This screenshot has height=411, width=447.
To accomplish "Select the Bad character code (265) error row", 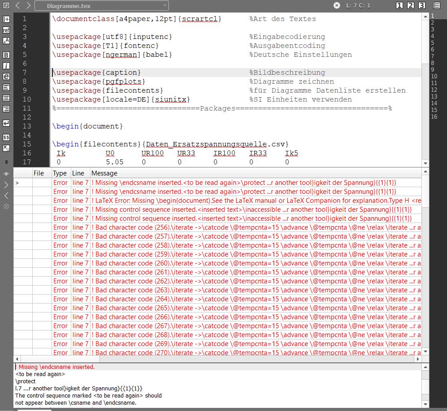I will click(x=218, y=308).
